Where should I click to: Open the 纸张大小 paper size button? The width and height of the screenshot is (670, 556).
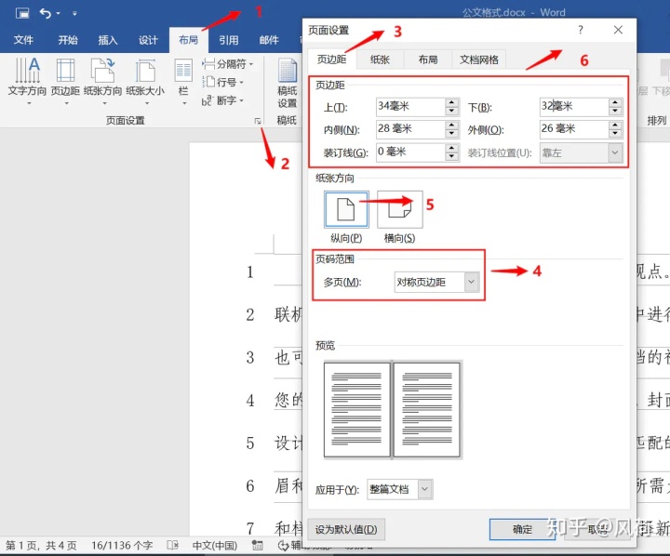145,81
